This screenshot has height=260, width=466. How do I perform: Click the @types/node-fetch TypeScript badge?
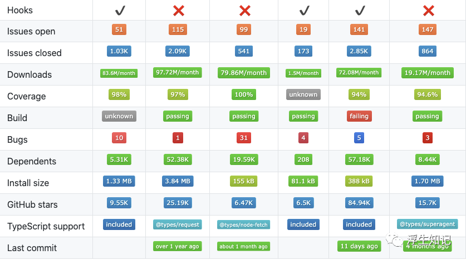[x=244, y=224]
